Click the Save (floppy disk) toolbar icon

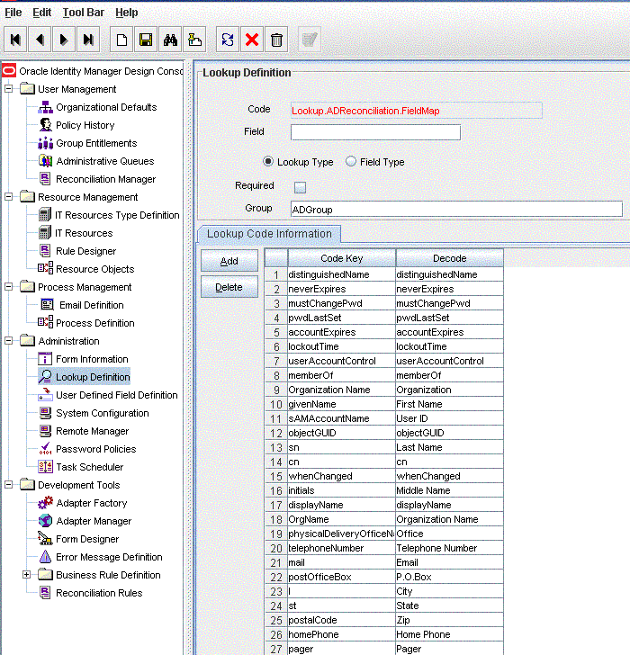point(145,40)
